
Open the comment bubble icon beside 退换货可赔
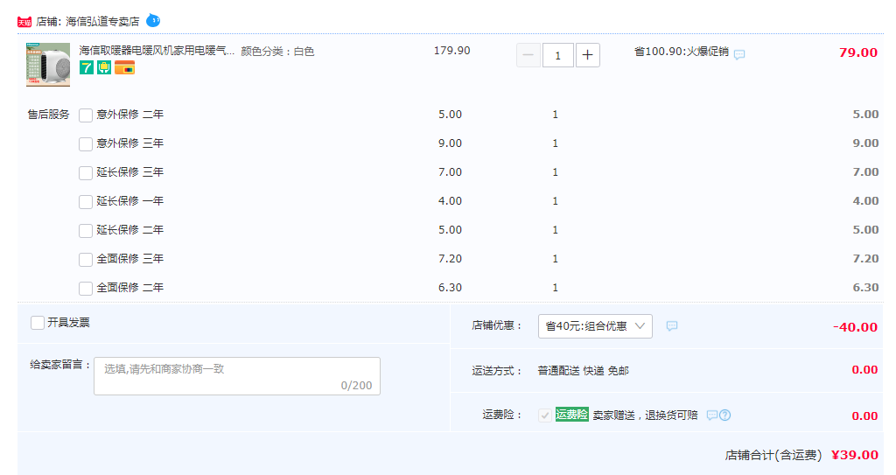click(712, 415)
